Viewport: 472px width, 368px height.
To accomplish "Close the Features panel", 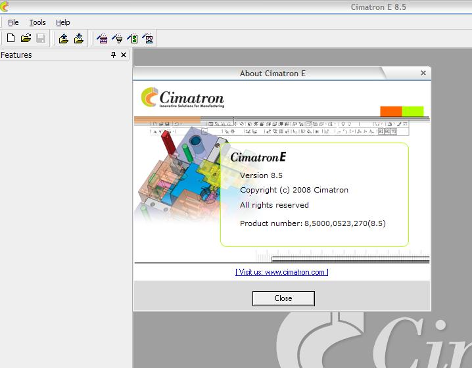I will tap(124, 55).
